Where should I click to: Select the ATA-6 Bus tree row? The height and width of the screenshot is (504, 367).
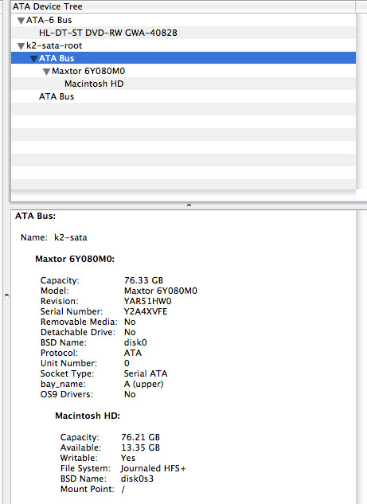(x=183, y=20)
